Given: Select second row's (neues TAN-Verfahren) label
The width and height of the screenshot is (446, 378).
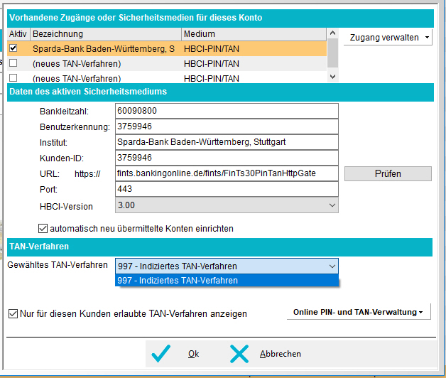Looking at the screenshot, I should 77,64.
